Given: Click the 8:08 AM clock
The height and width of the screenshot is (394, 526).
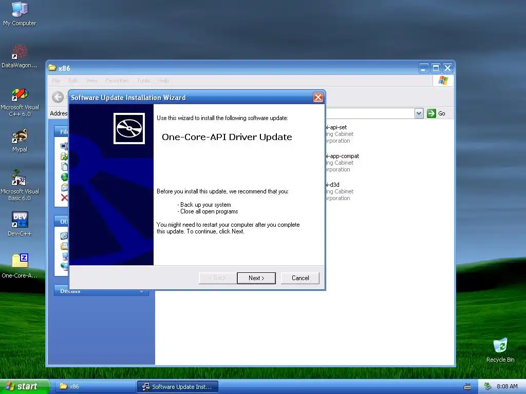Looking at the screenshot, I should (507, 386).
